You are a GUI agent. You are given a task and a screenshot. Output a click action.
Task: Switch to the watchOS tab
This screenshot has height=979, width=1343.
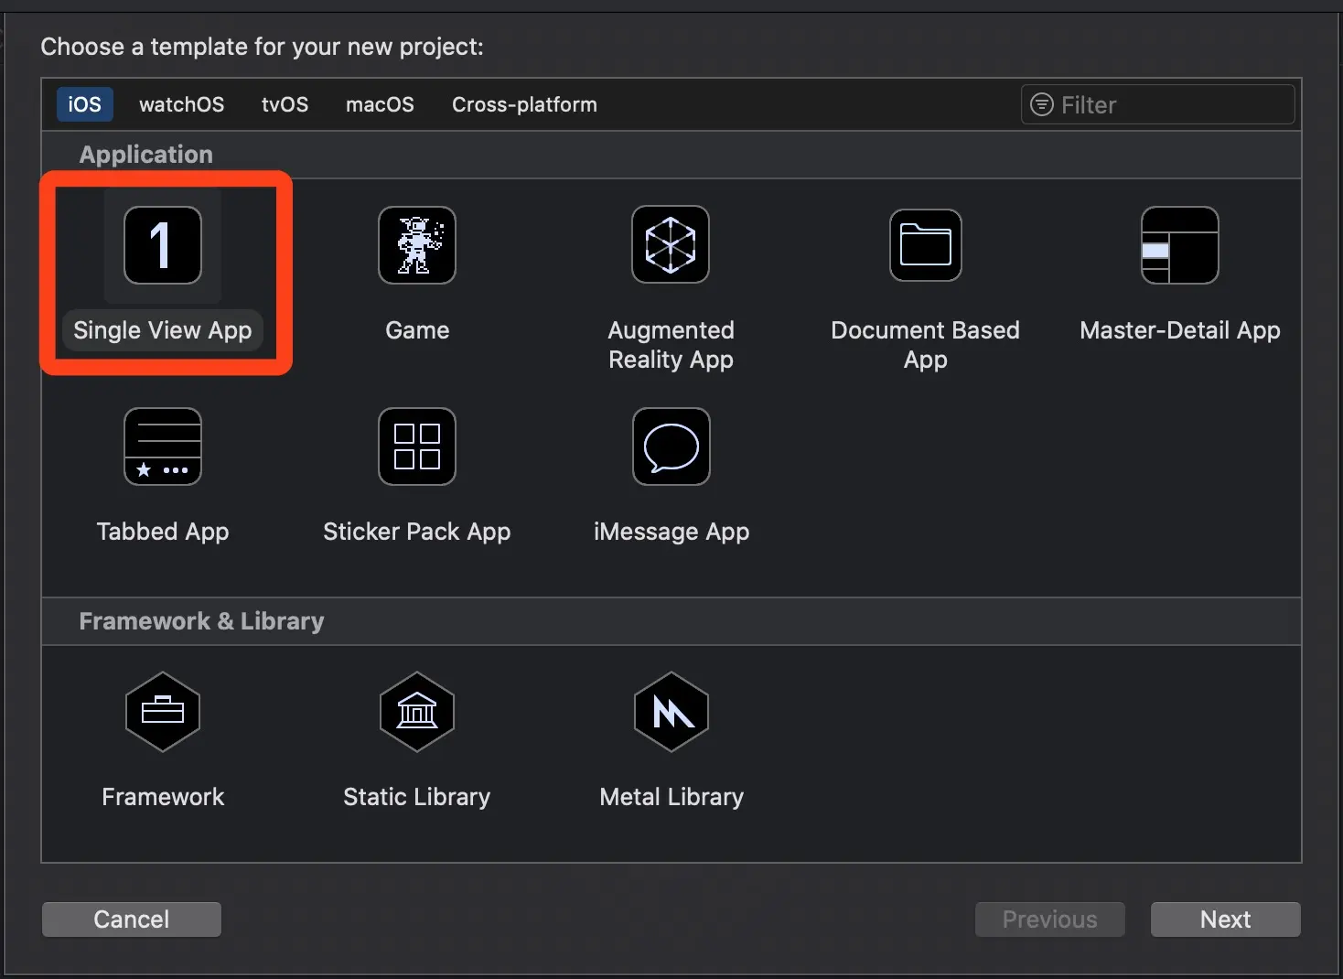coord(181,104)
